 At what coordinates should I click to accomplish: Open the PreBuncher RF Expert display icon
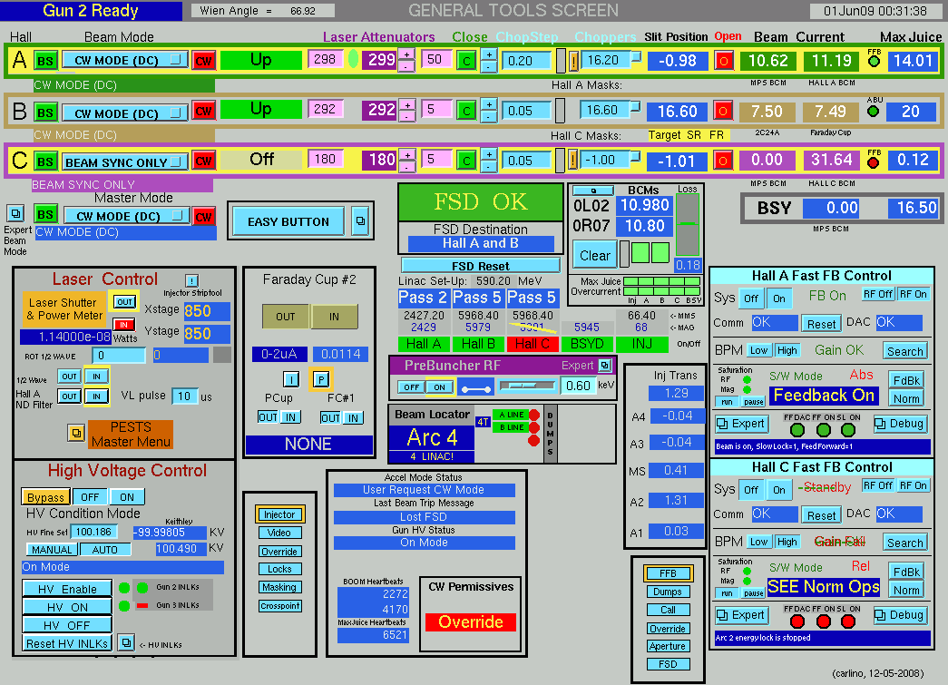coord(604,365)
